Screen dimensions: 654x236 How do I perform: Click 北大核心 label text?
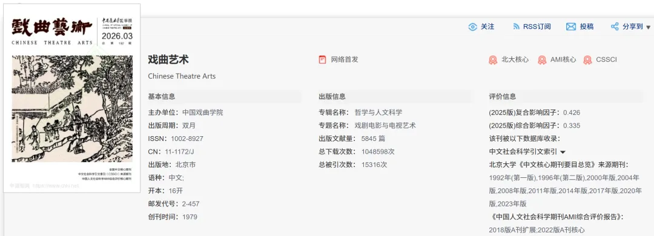point(515,60)
